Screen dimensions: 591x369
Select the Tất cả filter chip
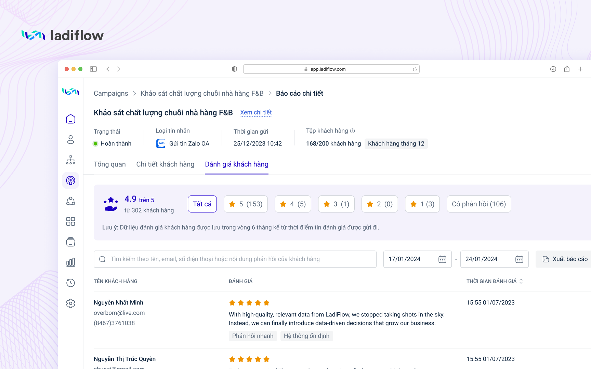pos(202,204)
